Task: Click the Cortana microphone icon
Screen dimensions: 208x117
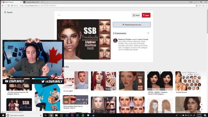Action: click(41, 115)
